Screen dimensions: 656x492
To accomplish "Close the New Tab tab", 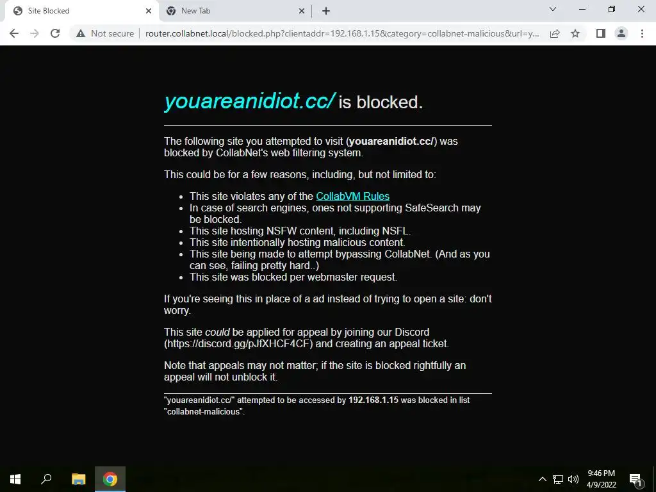I will (302, 11).
